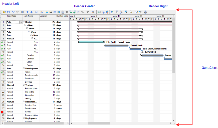
Task: Collapse the Design task group
Action: (24, 22)
